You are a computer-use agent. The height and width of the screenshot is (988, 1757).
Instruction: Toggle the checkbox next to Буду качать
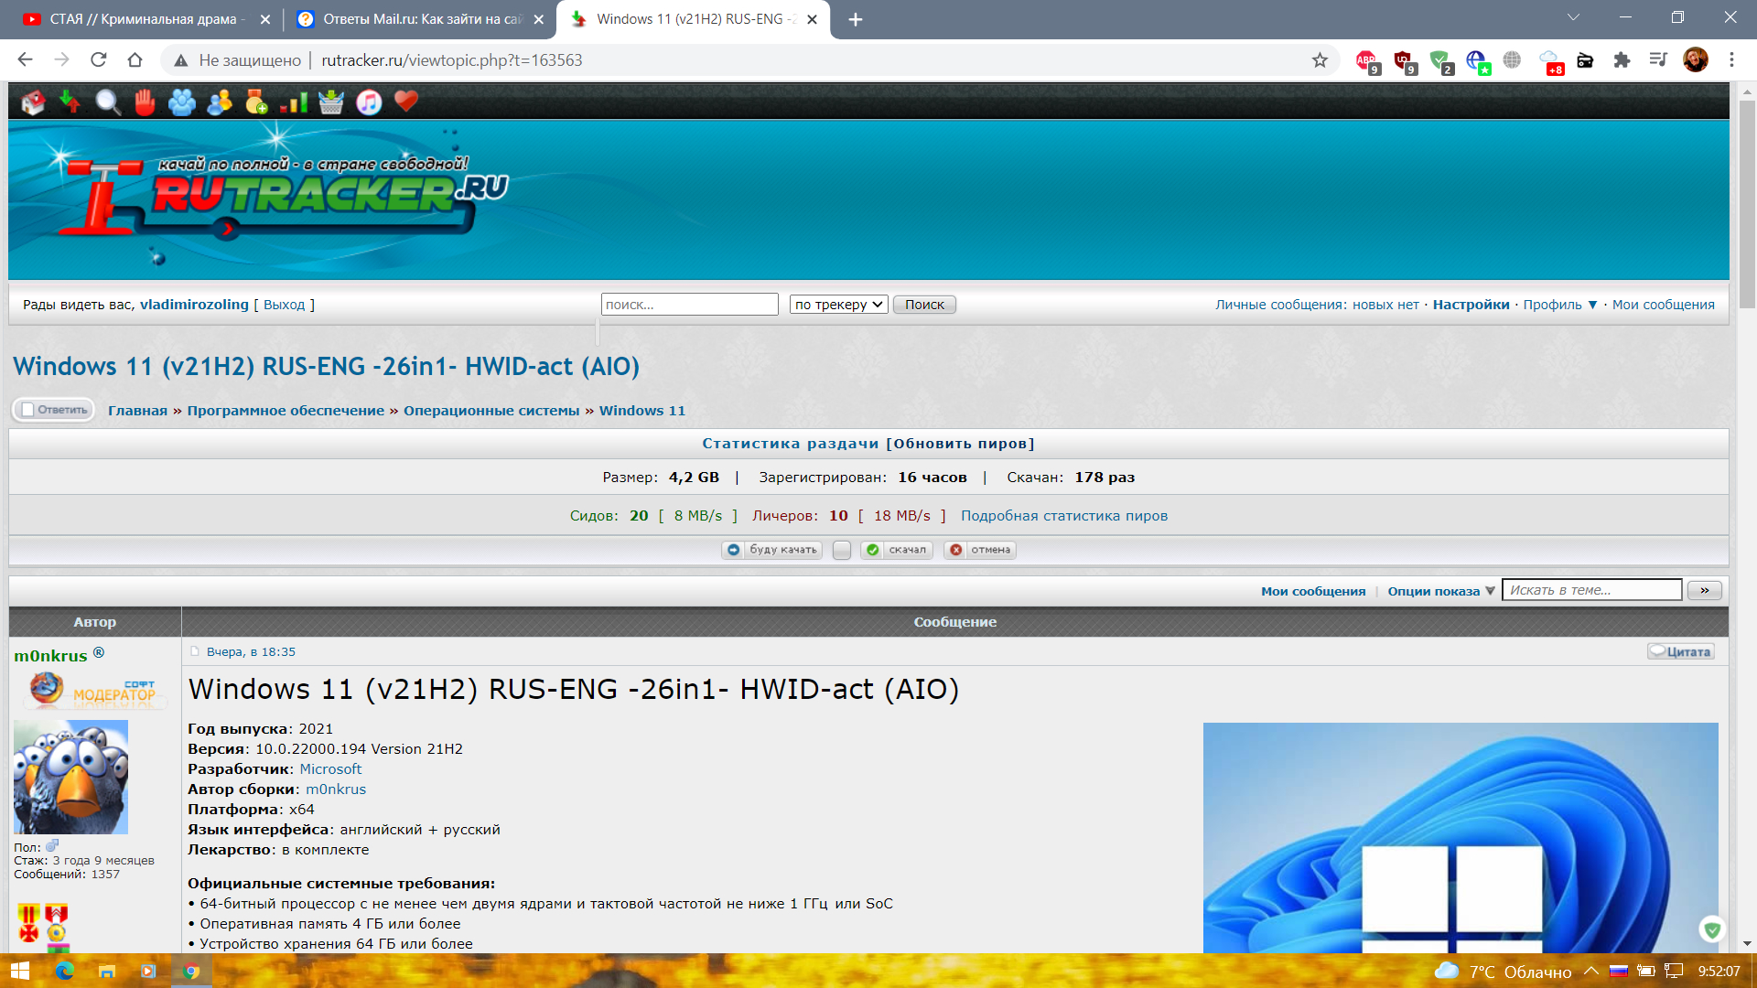(842, 550)
